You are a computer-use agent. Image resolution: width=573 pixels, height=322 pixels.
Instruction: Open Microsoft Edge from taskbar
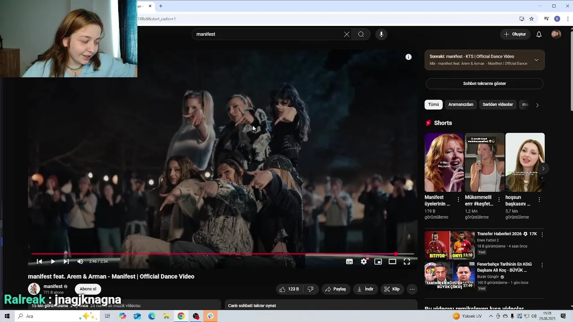click(152, 316)
